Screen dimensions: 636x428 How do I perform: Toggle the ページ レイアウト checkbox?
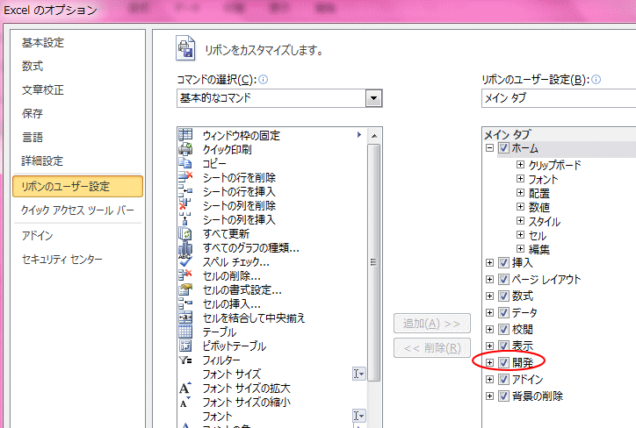tap(503, 280)
